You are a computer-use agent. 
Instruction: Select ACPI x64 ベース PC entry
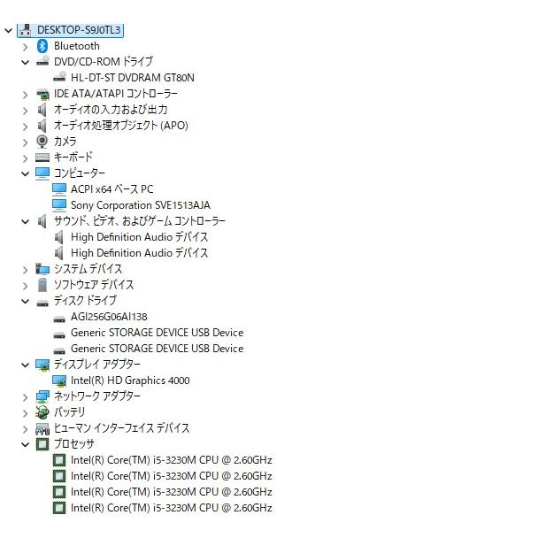(x=111, y=189)
